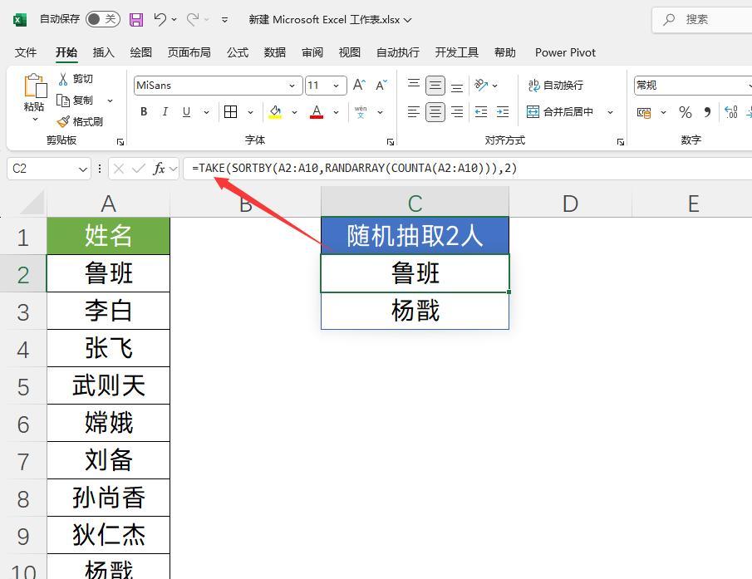Apply percent style format
Viewport: 752px width, 579px height.
tap(685, 112)
